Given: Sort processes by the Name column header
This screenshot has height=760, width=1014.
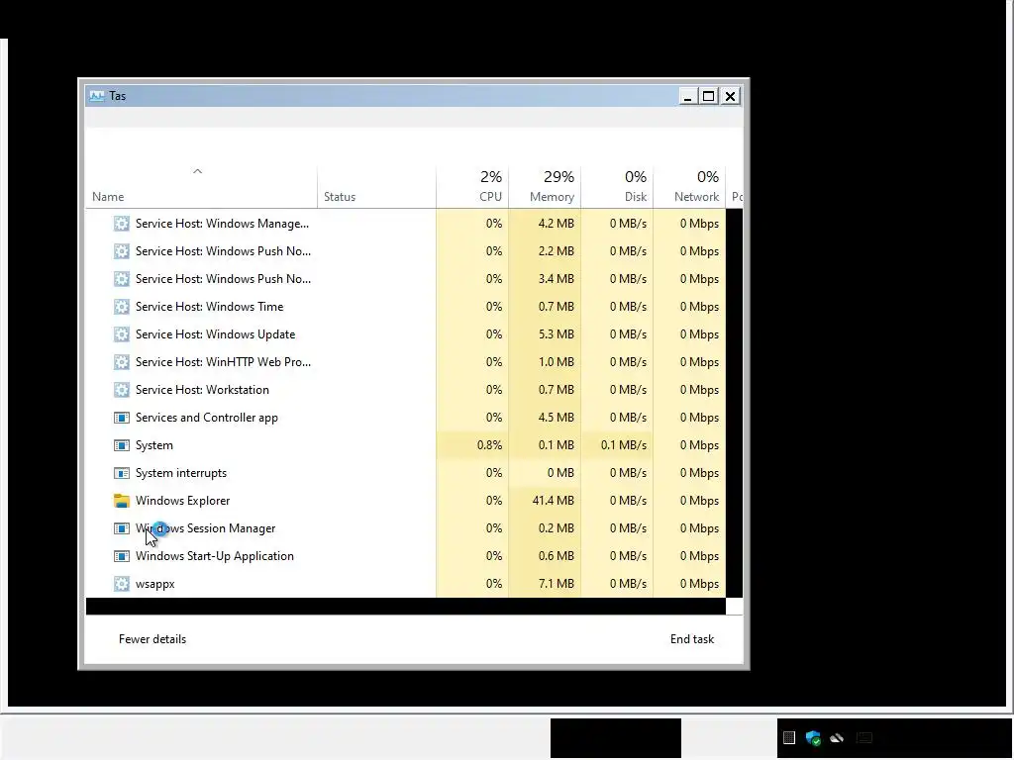Looking at the screenshot, I should pos(108,197).
